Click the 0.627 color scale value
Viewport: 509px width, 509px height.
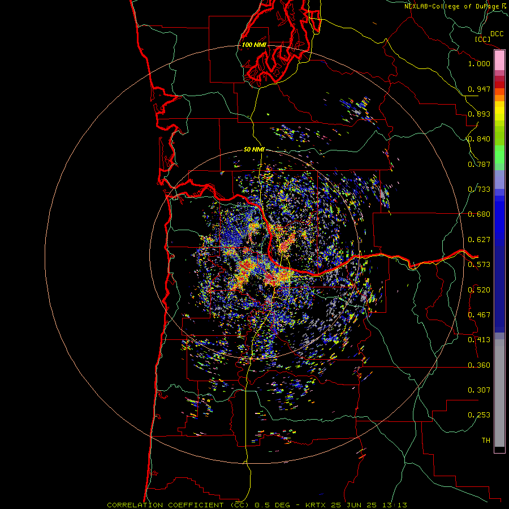click(479, 240)
